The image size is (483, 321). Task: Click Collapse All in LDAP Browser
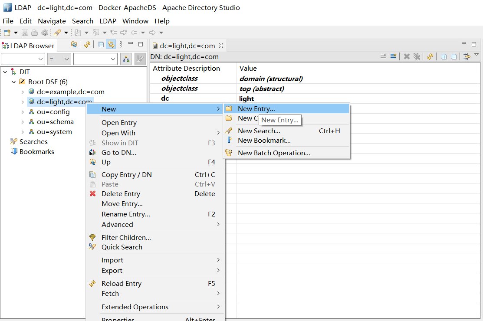(x=101, y=45)
